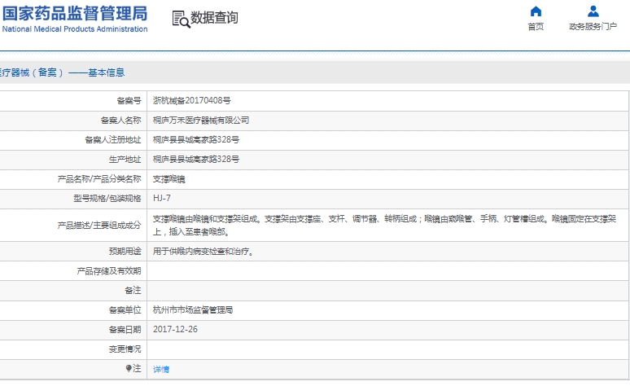Click the 备案号 row label

129,100
